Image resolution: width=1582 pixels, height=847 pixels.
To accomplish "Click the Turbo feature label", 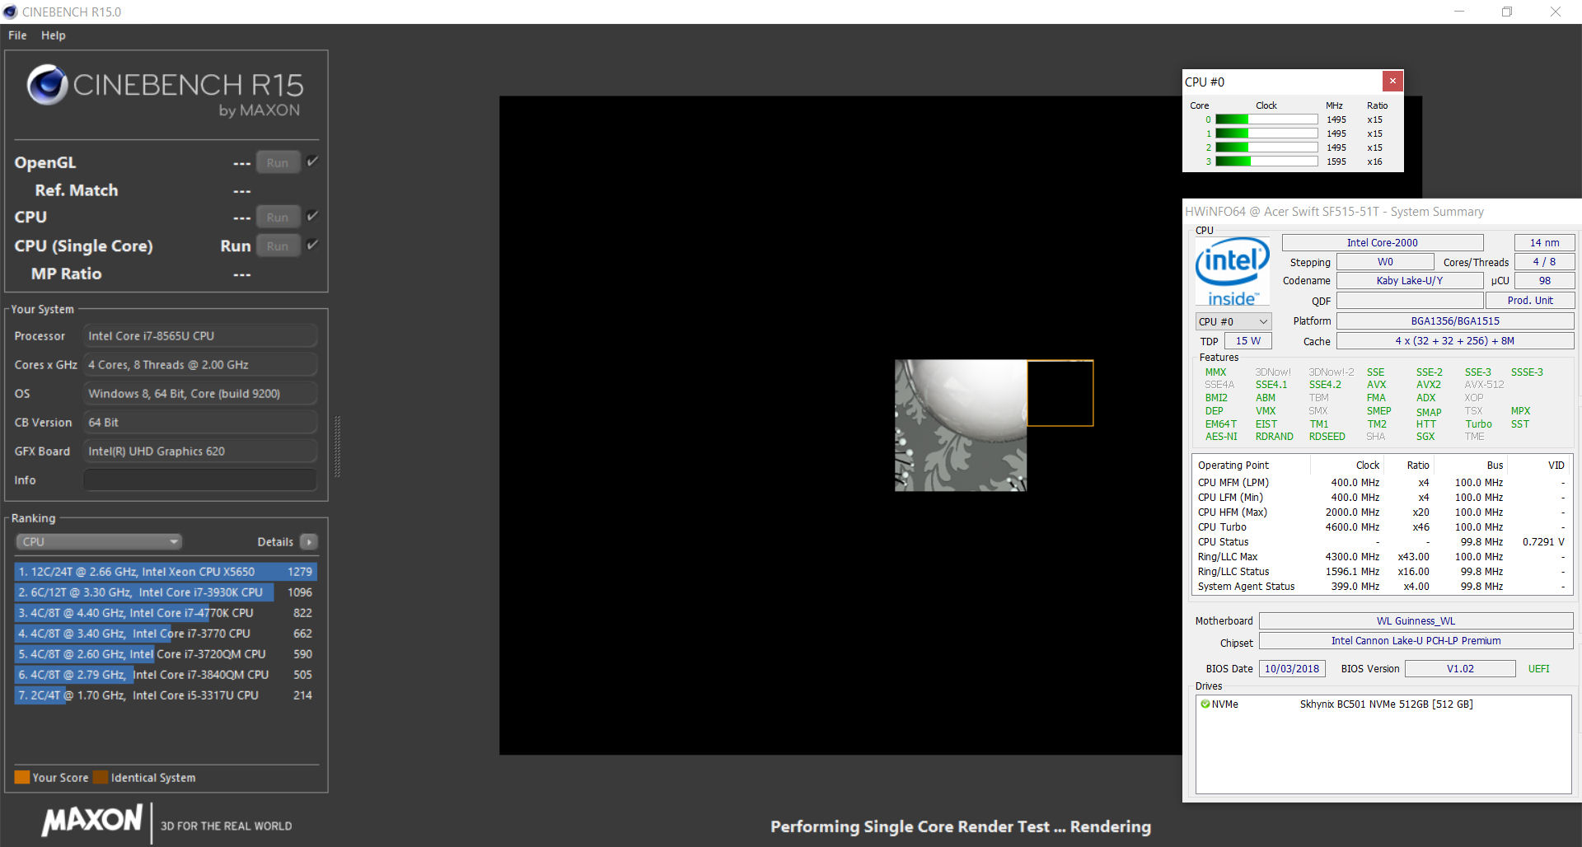I will 1478,424.
